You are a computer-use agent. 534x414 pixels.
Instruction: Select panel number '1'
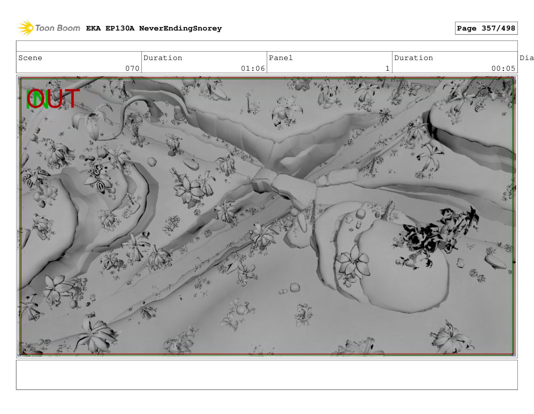[x=387, y=68]
